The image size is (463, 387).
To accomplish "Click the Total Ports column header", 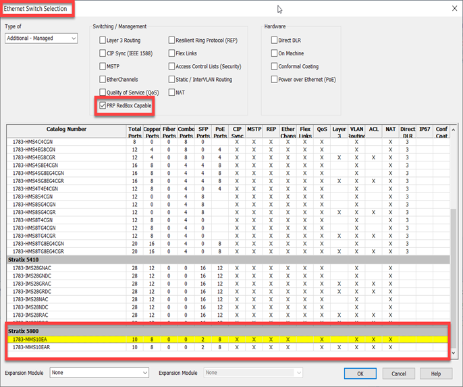I will (135, 132).
